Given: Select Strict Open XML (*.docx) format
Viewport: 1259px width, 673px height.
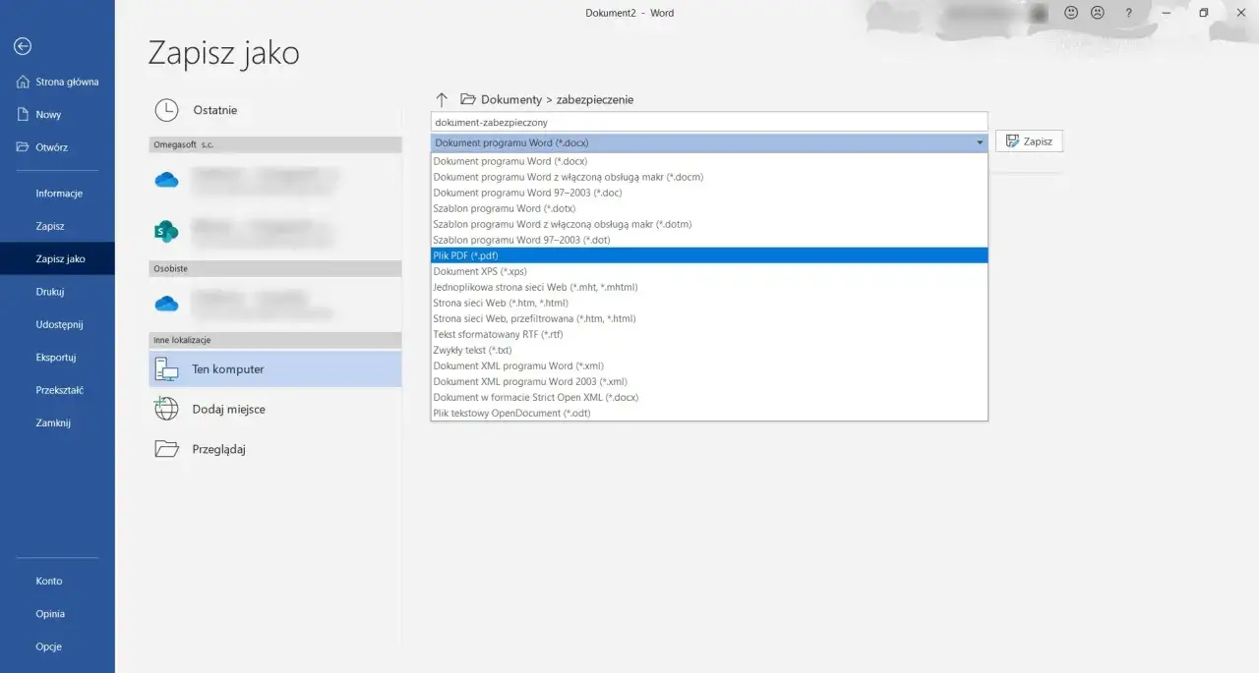Looking at the screenshot, I should click(708, 397).
